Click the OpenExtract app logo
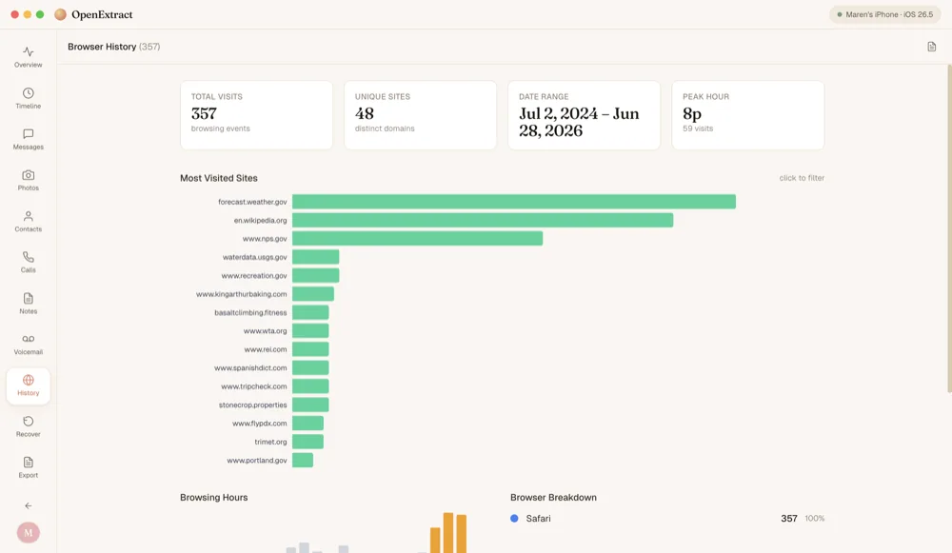The image size is (952, 553). tap(60, 14)
